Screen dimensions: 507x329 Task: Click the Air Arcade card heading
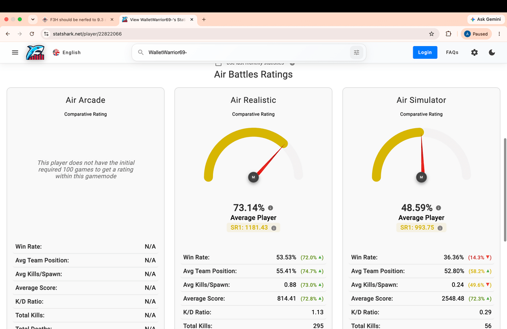coord(85,100)
